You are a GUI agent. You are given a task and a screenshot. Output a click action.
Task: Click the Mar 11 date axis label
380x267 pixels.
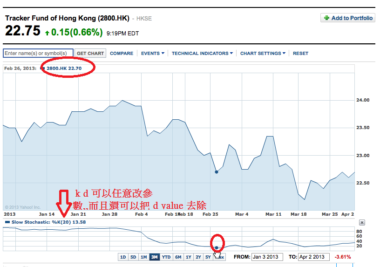click(273, 214)
